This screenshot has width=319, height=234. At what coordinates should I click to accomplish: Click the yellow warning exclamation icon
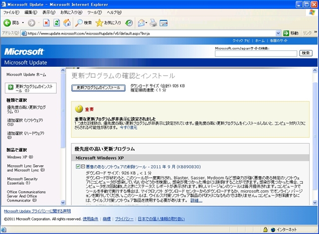79,109
